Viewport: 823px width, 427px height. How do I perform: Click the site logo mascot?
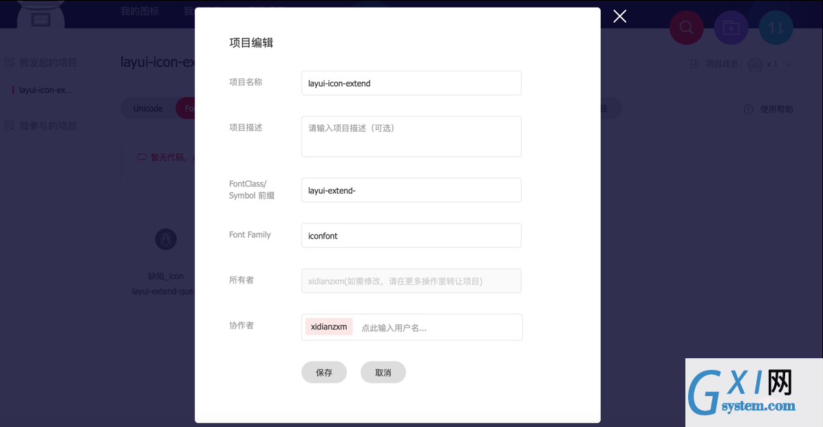point(41,14)
